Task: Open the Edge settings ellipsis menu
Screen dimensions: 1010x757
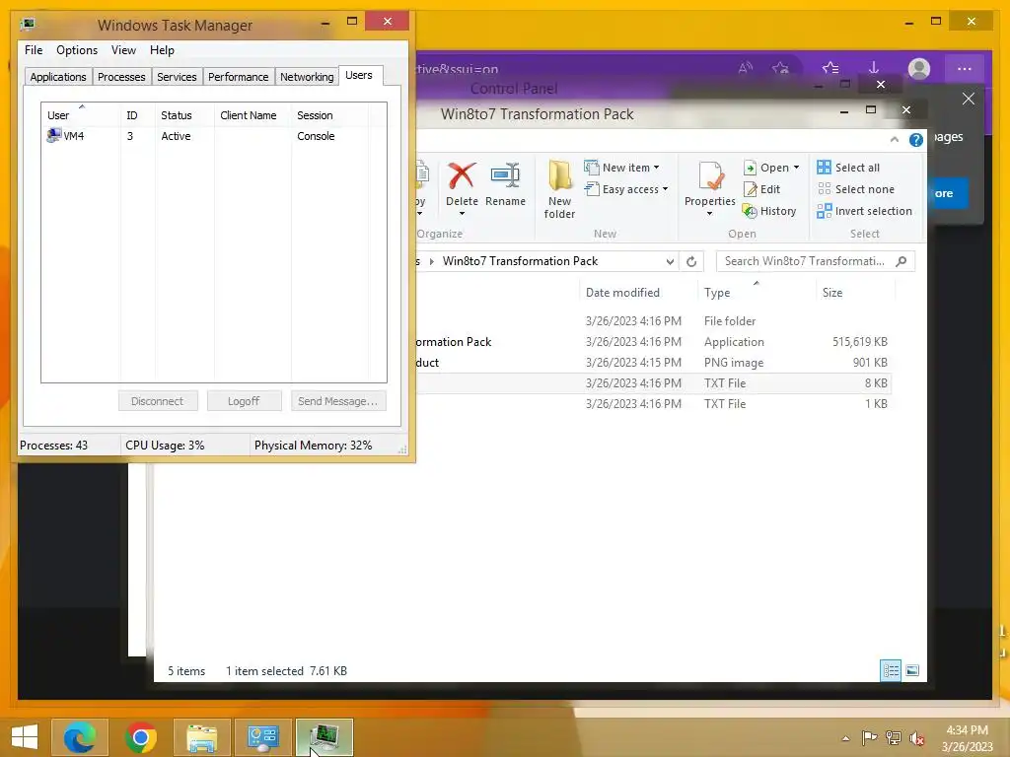Action: click(964, 68)
